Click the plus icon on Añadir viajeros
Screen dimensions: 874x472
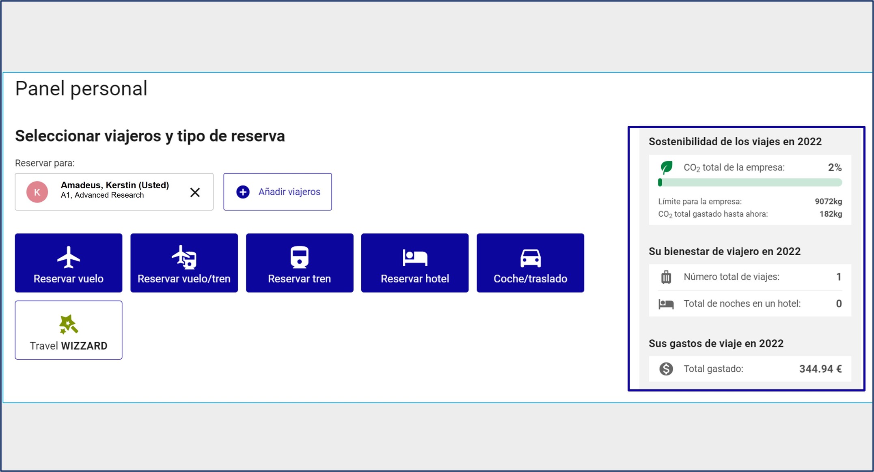pyautogui.click(x=243, y=192)
